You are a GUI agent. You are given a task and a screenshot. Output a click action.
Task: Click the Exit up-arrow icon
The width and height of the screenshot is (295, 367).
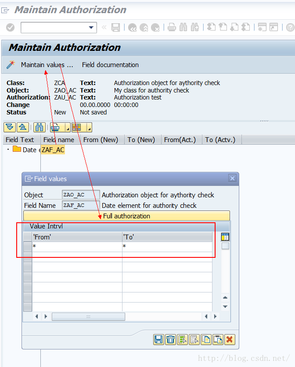(x=144, y=28)
